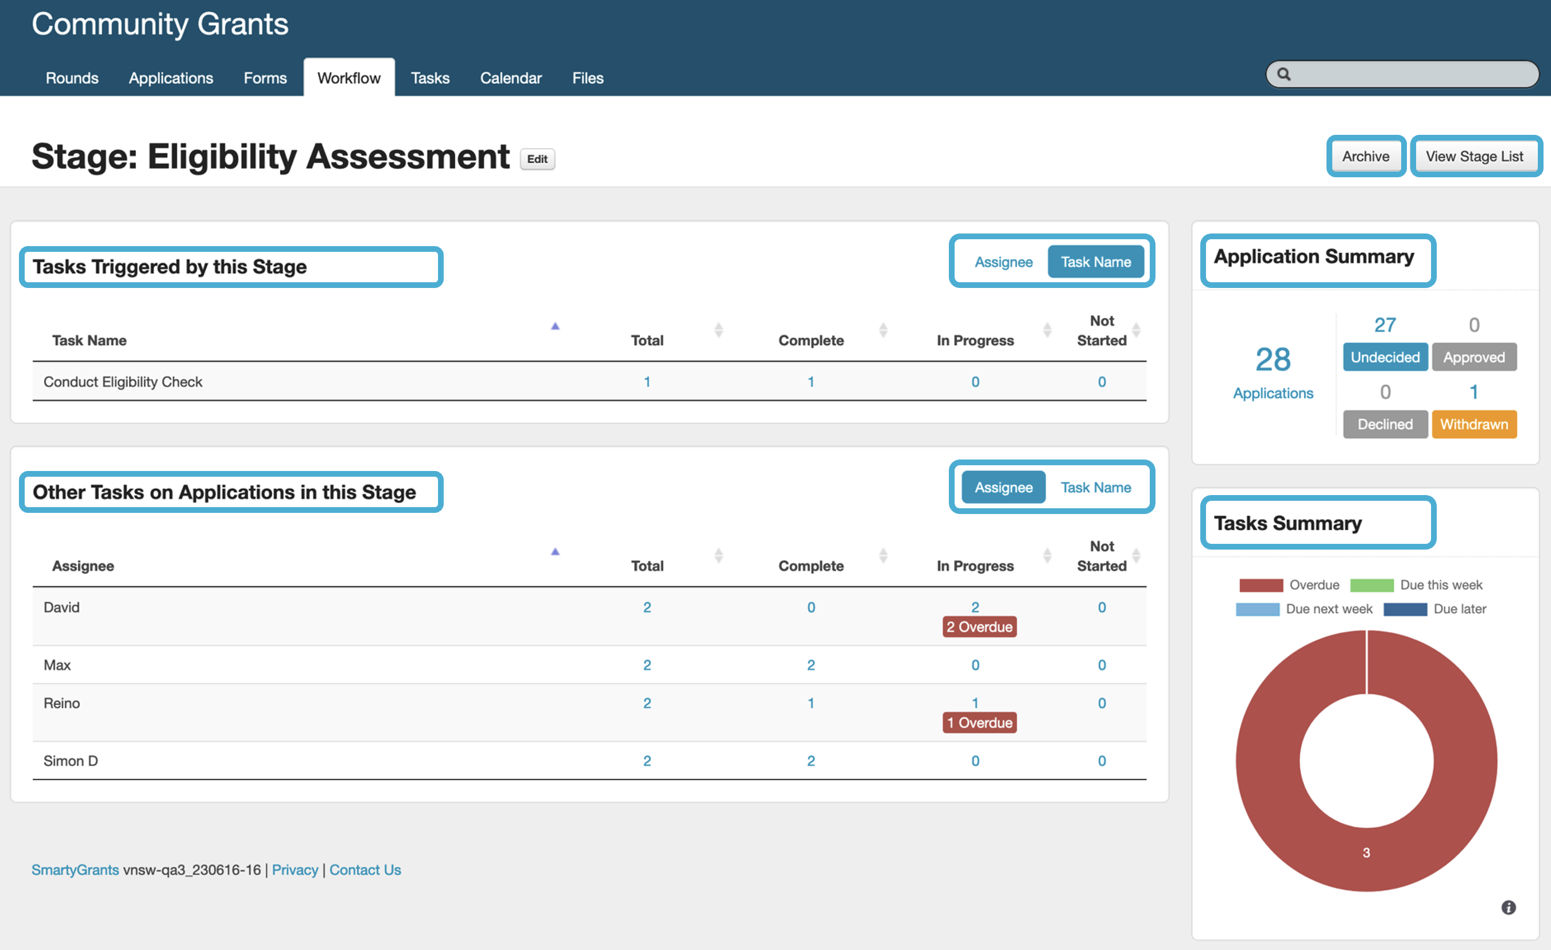
Task: Click Edit next to stage title
Action: tap(537, 159)
